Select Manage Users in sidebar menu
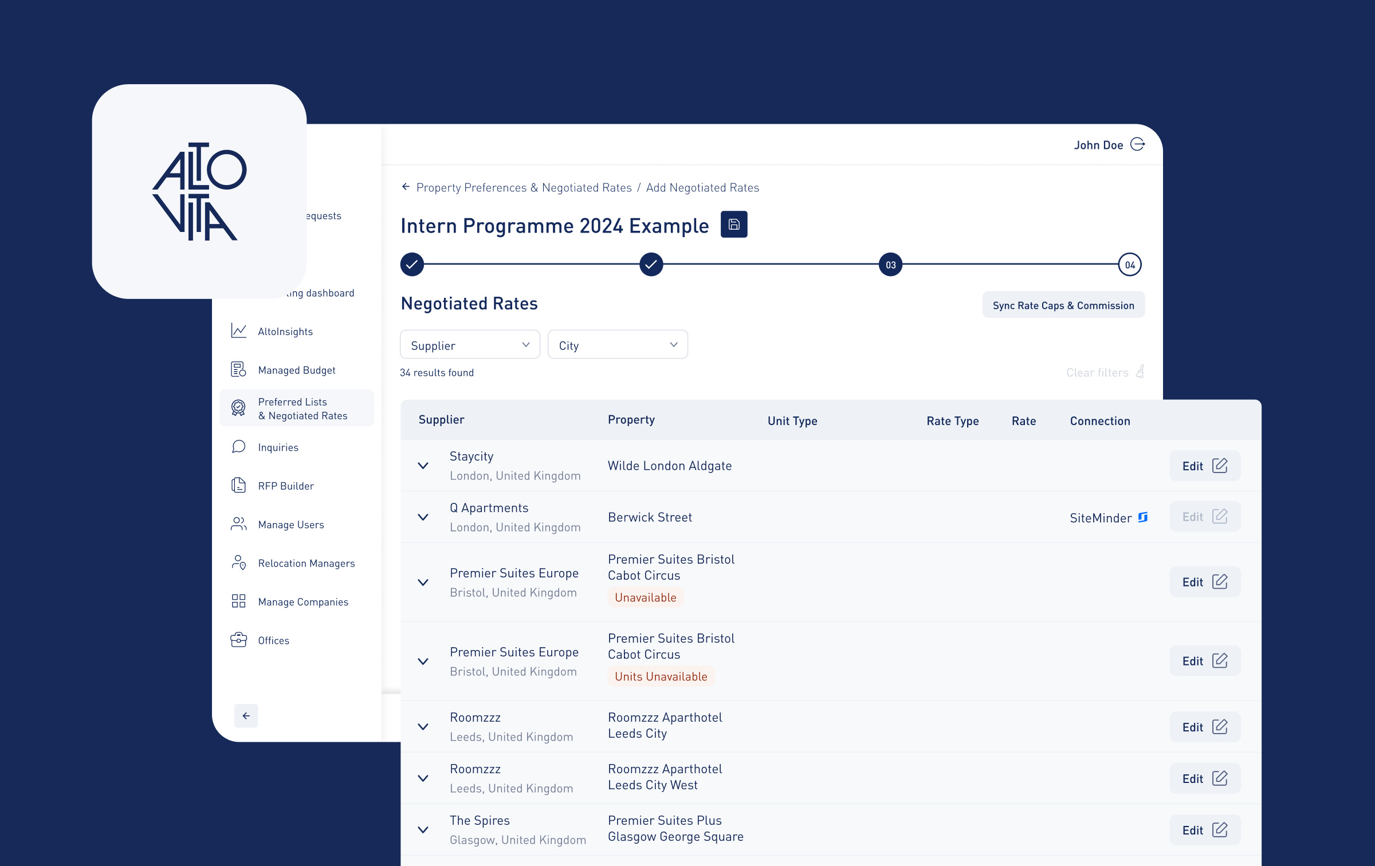1375x866 pixels. 290,524
